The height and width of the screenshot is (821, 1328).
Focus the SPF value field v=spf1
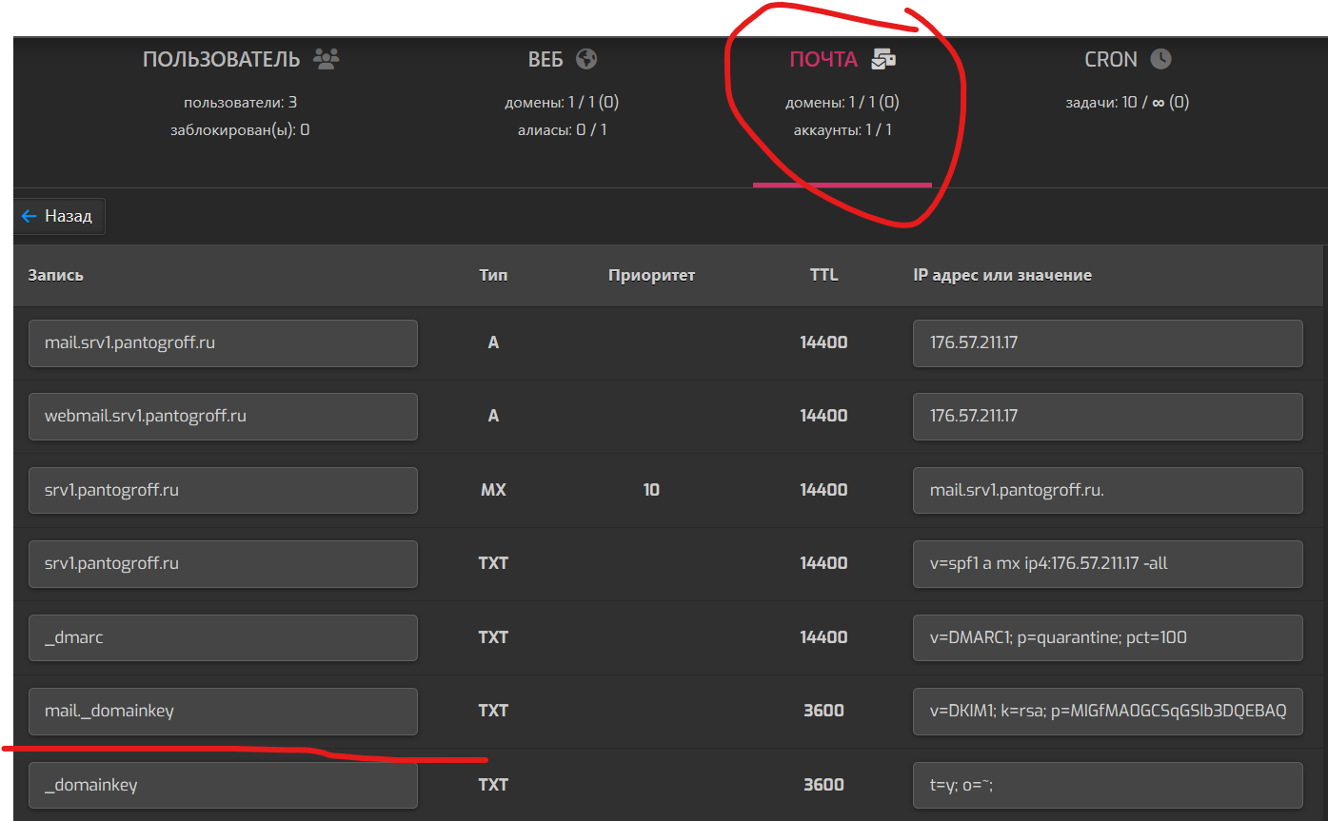click(1106, 563)
